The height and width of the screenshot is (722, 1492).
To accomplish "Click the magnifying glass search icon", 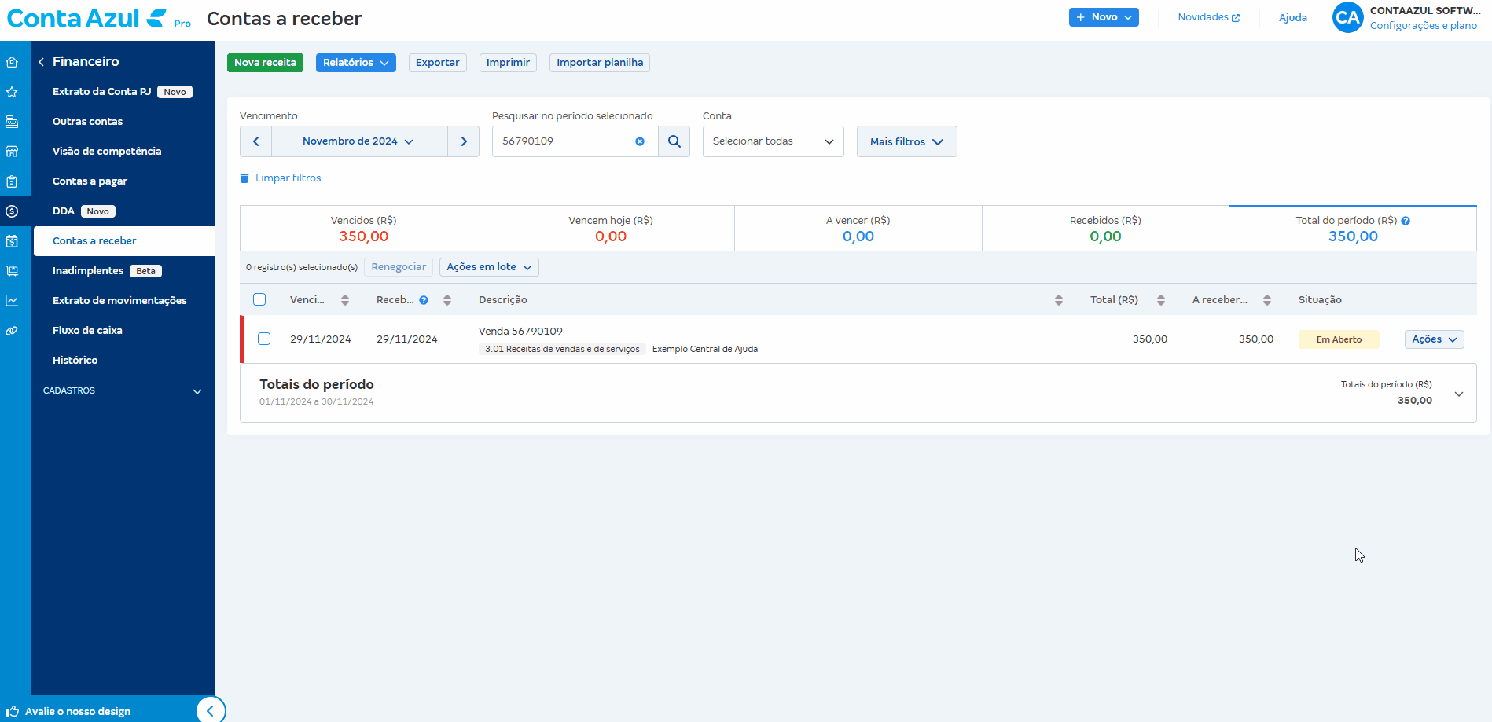I will (x=674, y=141).
